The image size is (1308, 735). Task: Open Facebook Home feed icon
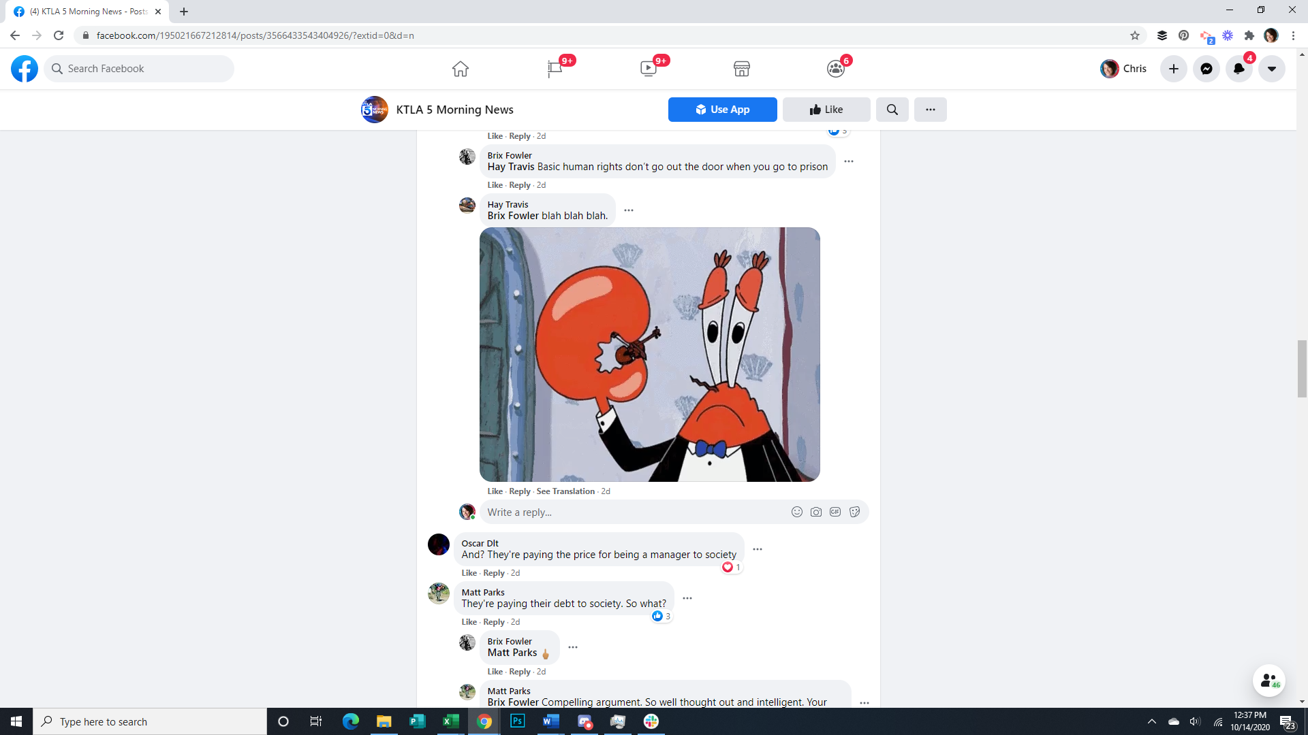click(x=461, y=69)
